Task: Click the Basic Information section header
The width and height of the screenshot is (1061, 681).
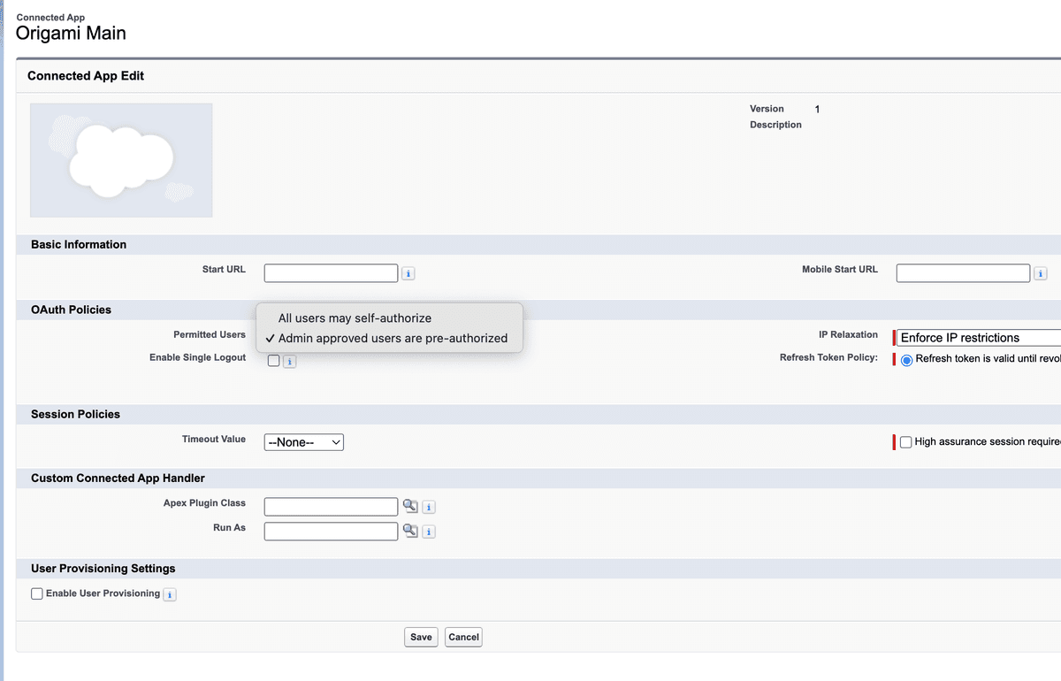Action: 79,244
